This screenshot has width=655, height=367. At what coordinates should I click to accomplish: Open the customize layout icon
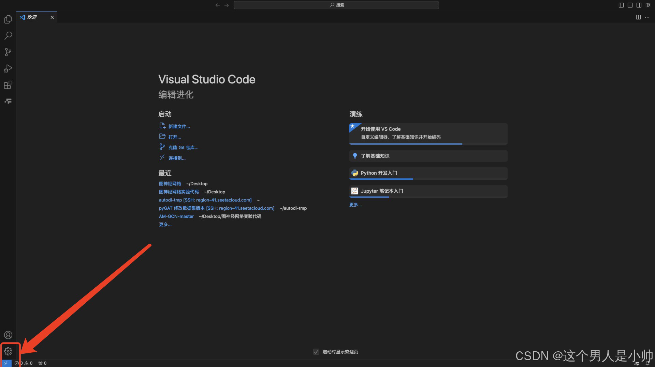[648, 5]
